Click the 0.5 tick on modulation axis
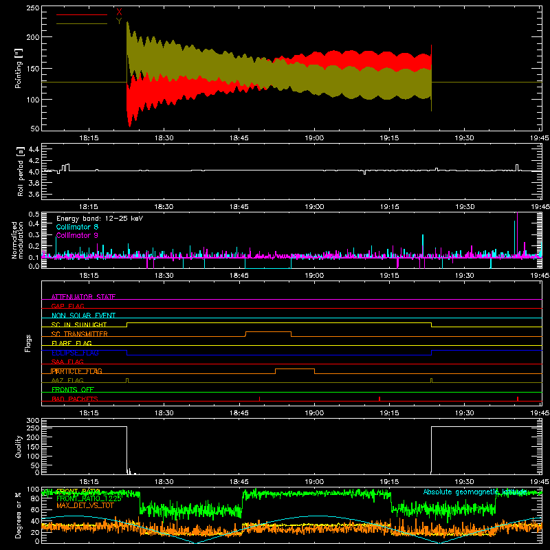The width and height of the screenshot is (550, 550). tap(34, 214)
